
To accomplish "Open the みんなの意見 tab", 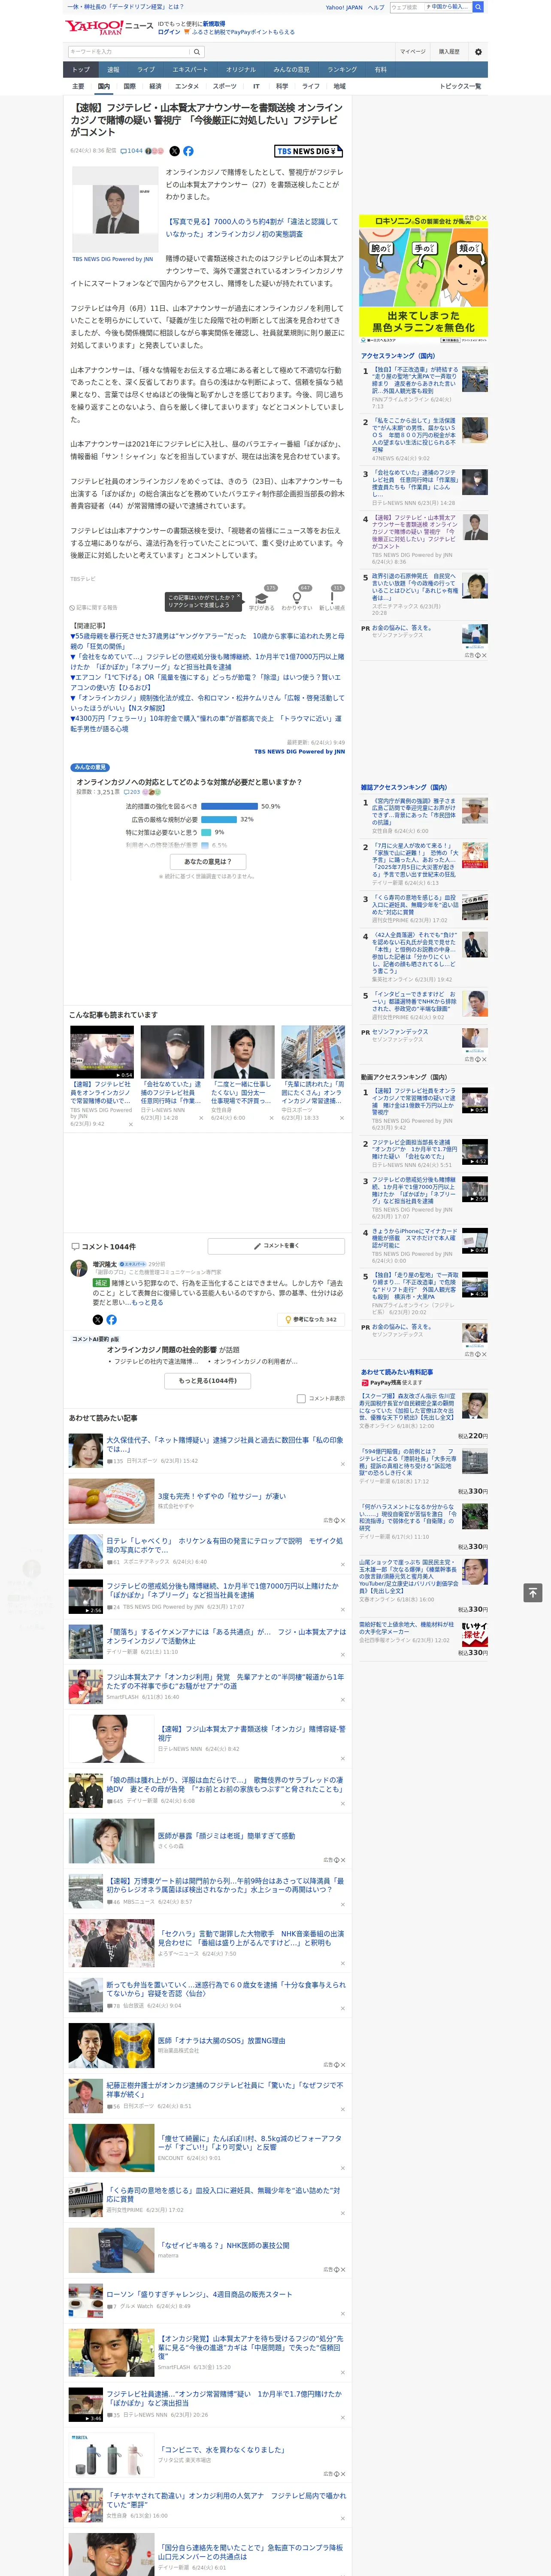I will pyautogui.click(x=291, y=70).
